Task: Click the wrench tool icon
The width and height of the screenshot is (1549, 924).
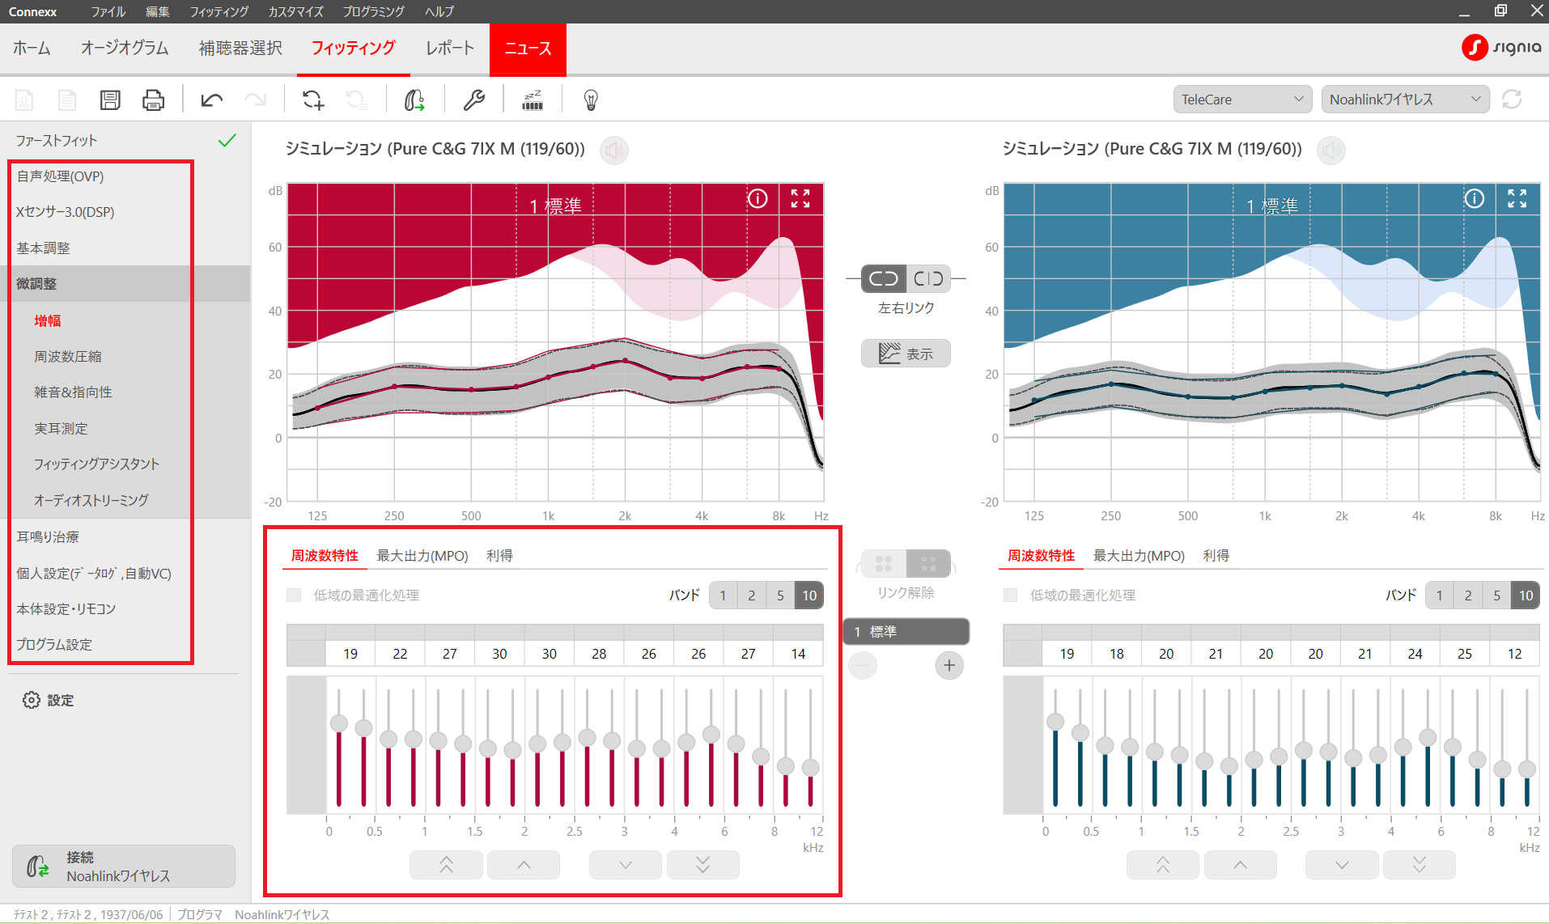Action: click(x=473, y=100)
